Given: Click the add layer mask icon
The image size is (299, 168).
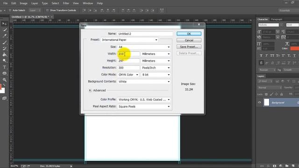Looking at the screenshot, I should pyautogui.click(x=274, y=166).
